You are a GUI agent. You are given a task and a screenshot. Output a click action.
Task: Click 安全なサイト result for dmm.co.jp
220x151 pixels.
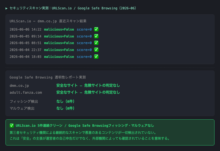point(88,85)
